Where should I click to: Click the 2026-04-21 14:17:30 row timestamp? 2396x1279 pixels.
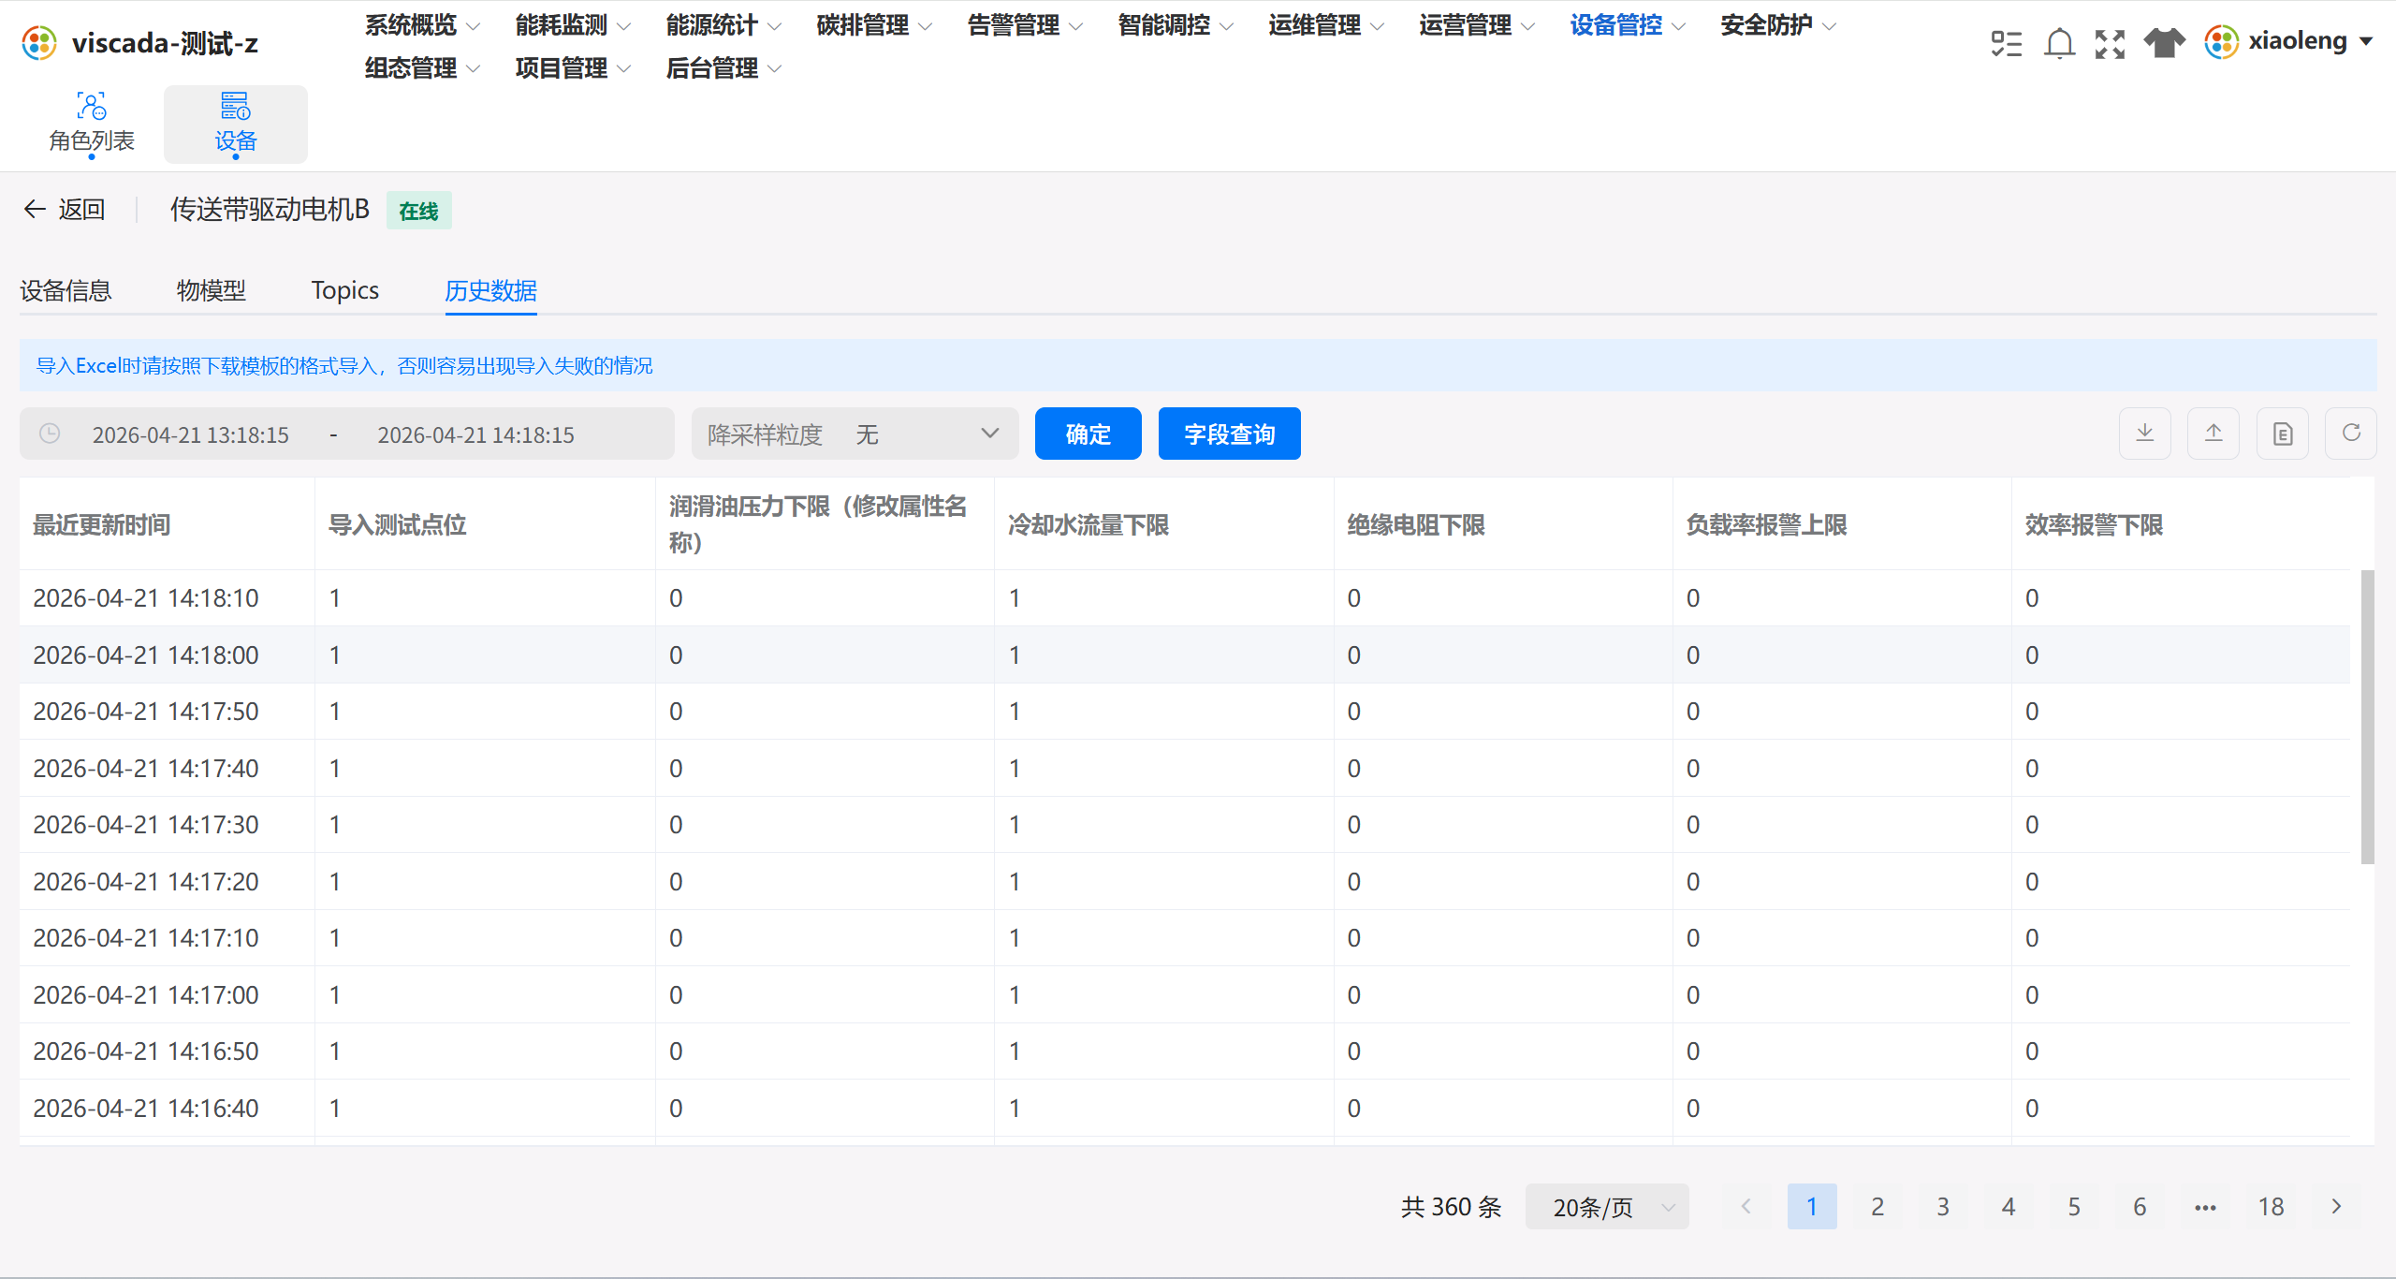(146, 825)
